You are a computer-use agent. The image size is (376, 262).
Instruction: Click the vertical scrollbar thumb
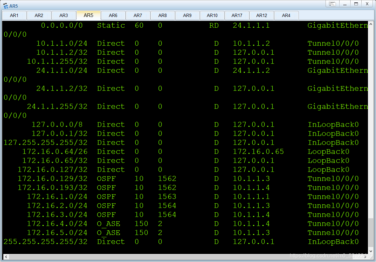pyautogui.click(x=371, y=233)
